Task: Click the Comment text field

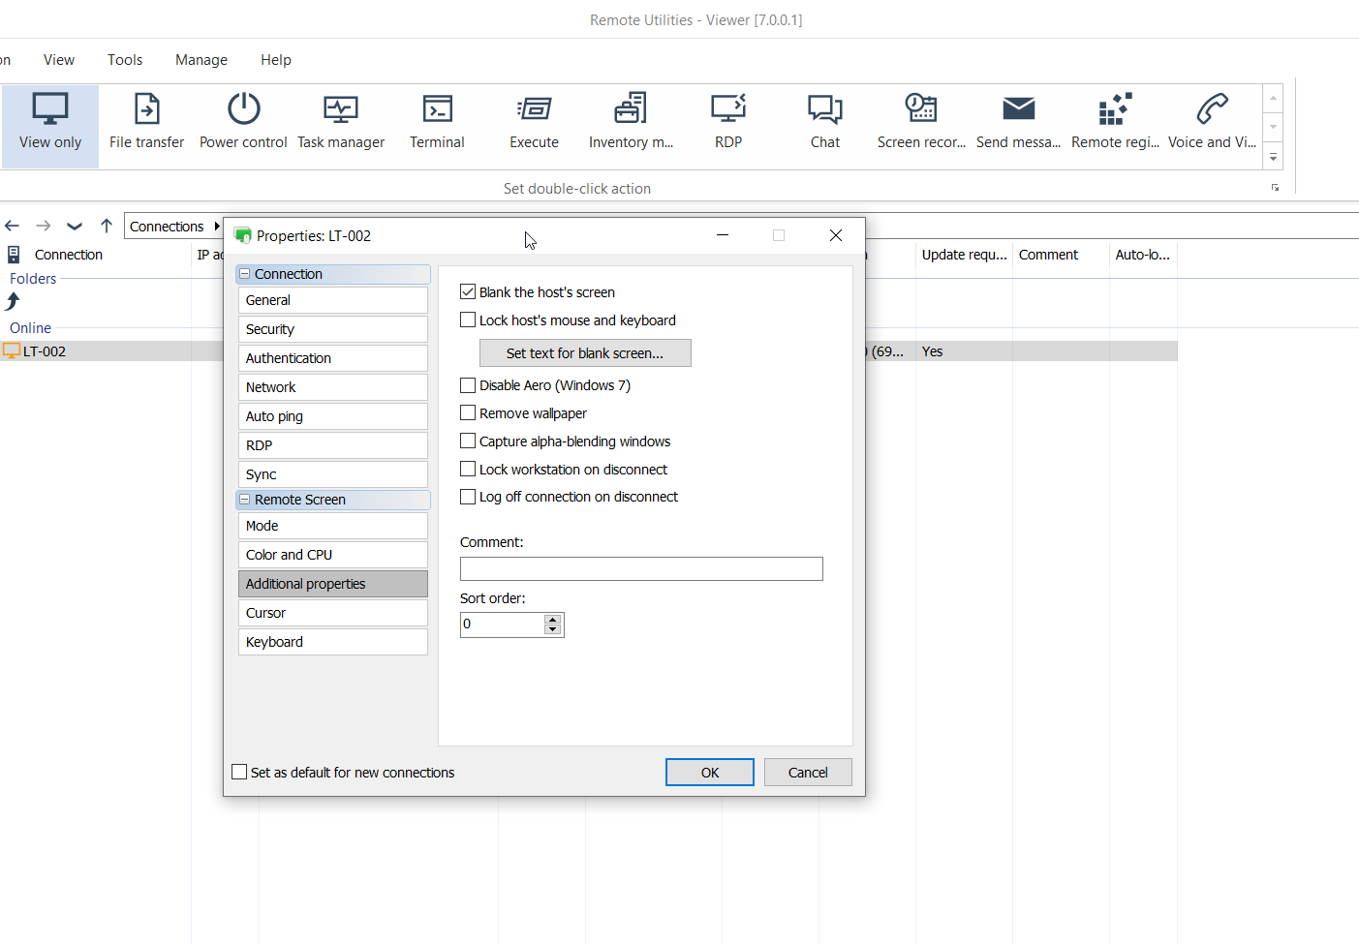Action: (641, 569)
